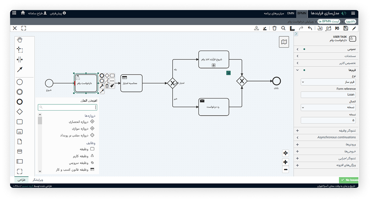Activate the lasso selection tool

(20, 50)
